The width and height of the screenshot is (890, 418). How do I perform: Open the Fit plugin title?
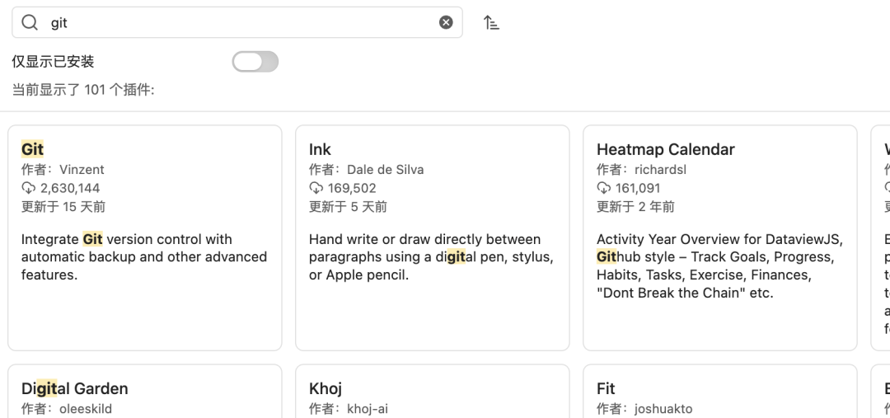606,388
